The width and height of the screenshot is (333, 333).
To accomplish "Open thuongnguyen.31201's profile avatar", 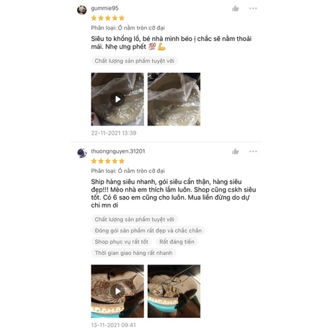I will pyautogui.click(x=81, y=153).
